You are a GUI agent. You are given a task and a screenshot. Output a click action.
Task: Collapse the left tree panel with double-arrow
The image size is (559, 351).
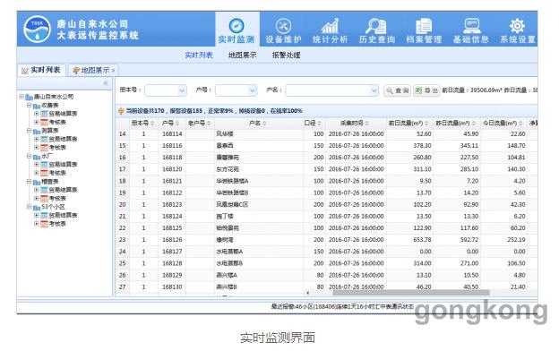point(106,83)
